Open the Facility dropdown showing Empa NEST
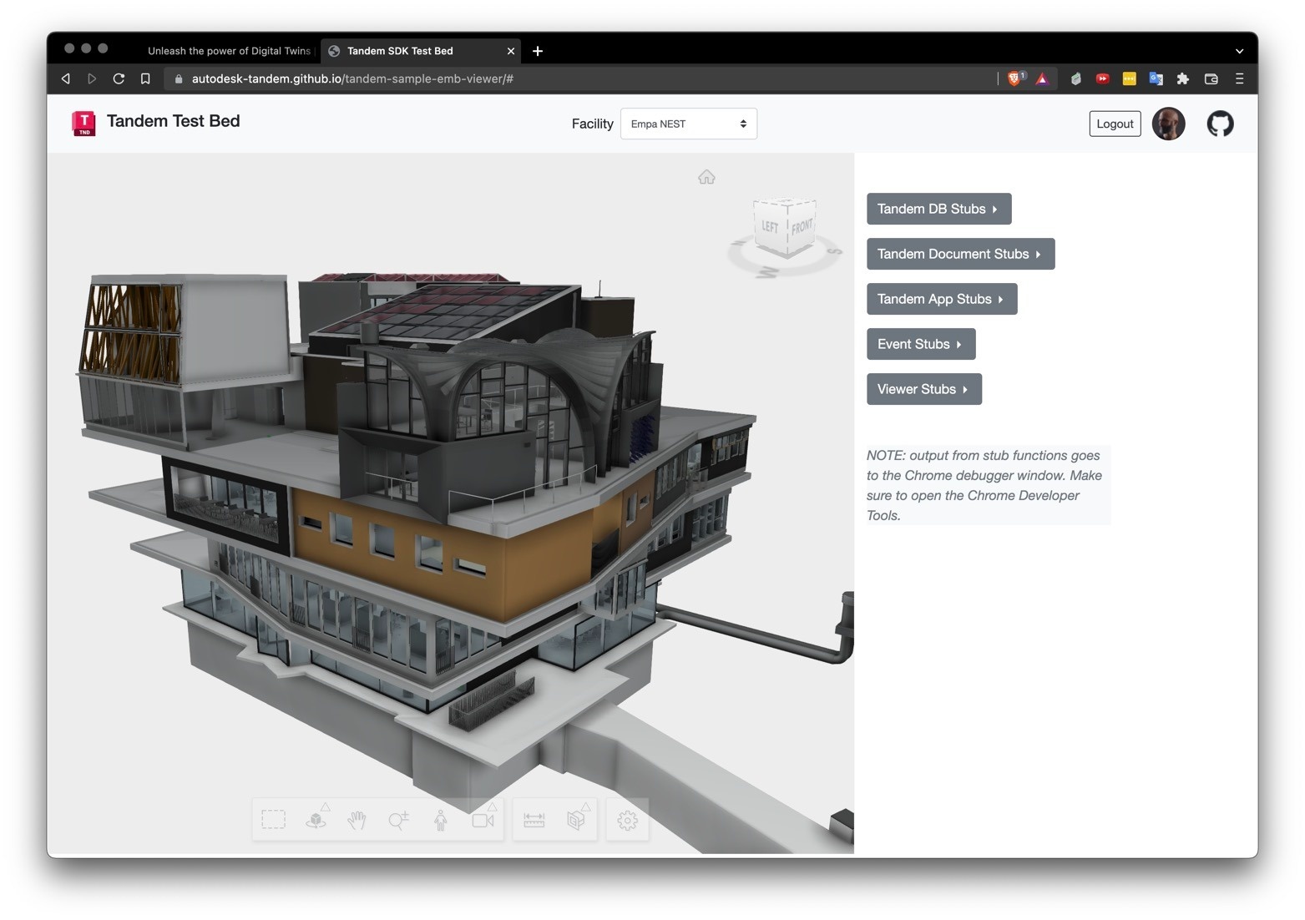Viewport: 1305px width, 920px height. point(688,124)
